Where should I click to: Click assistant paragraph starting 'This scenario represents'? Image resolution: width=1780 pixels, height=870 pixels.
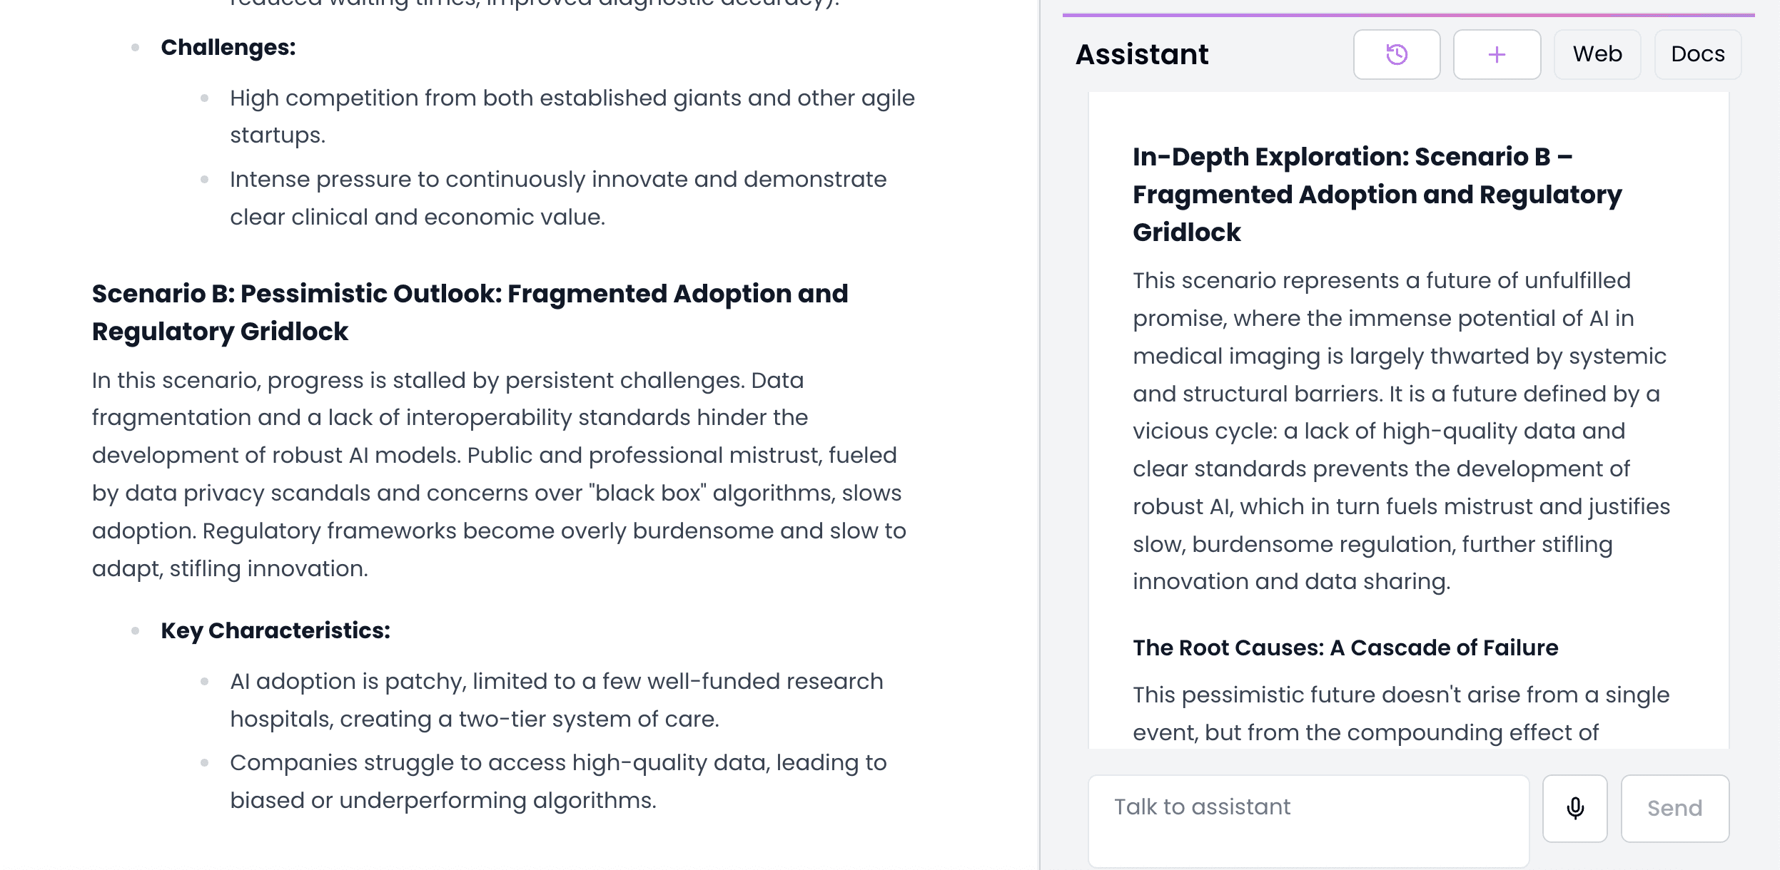[x=1400, y=431]
